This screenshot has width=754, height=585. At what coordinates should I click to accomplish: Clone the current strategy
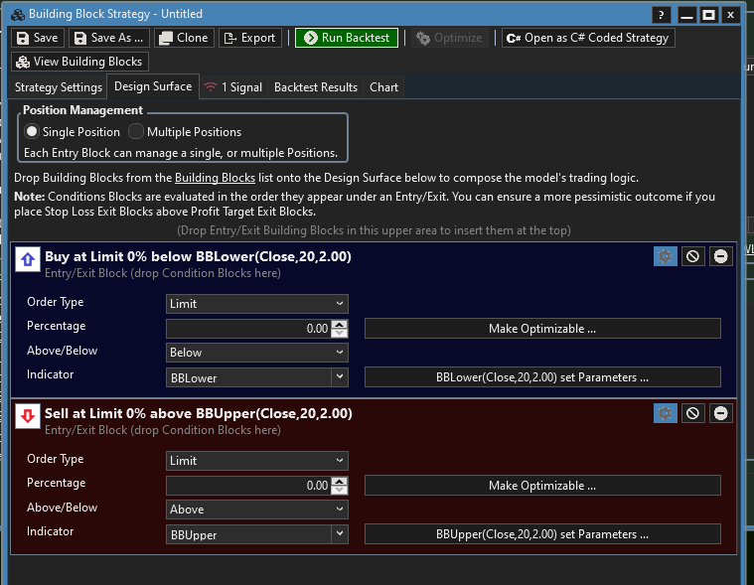click(184, 38)
